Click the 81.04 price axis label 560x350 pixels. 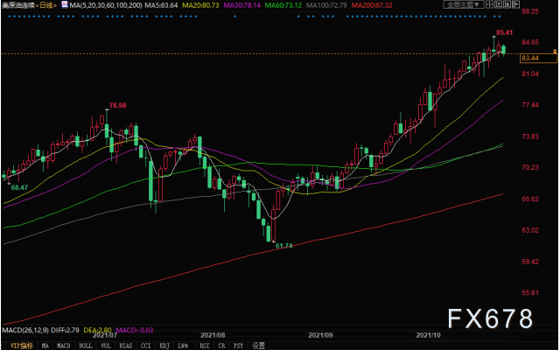(530, 73)
